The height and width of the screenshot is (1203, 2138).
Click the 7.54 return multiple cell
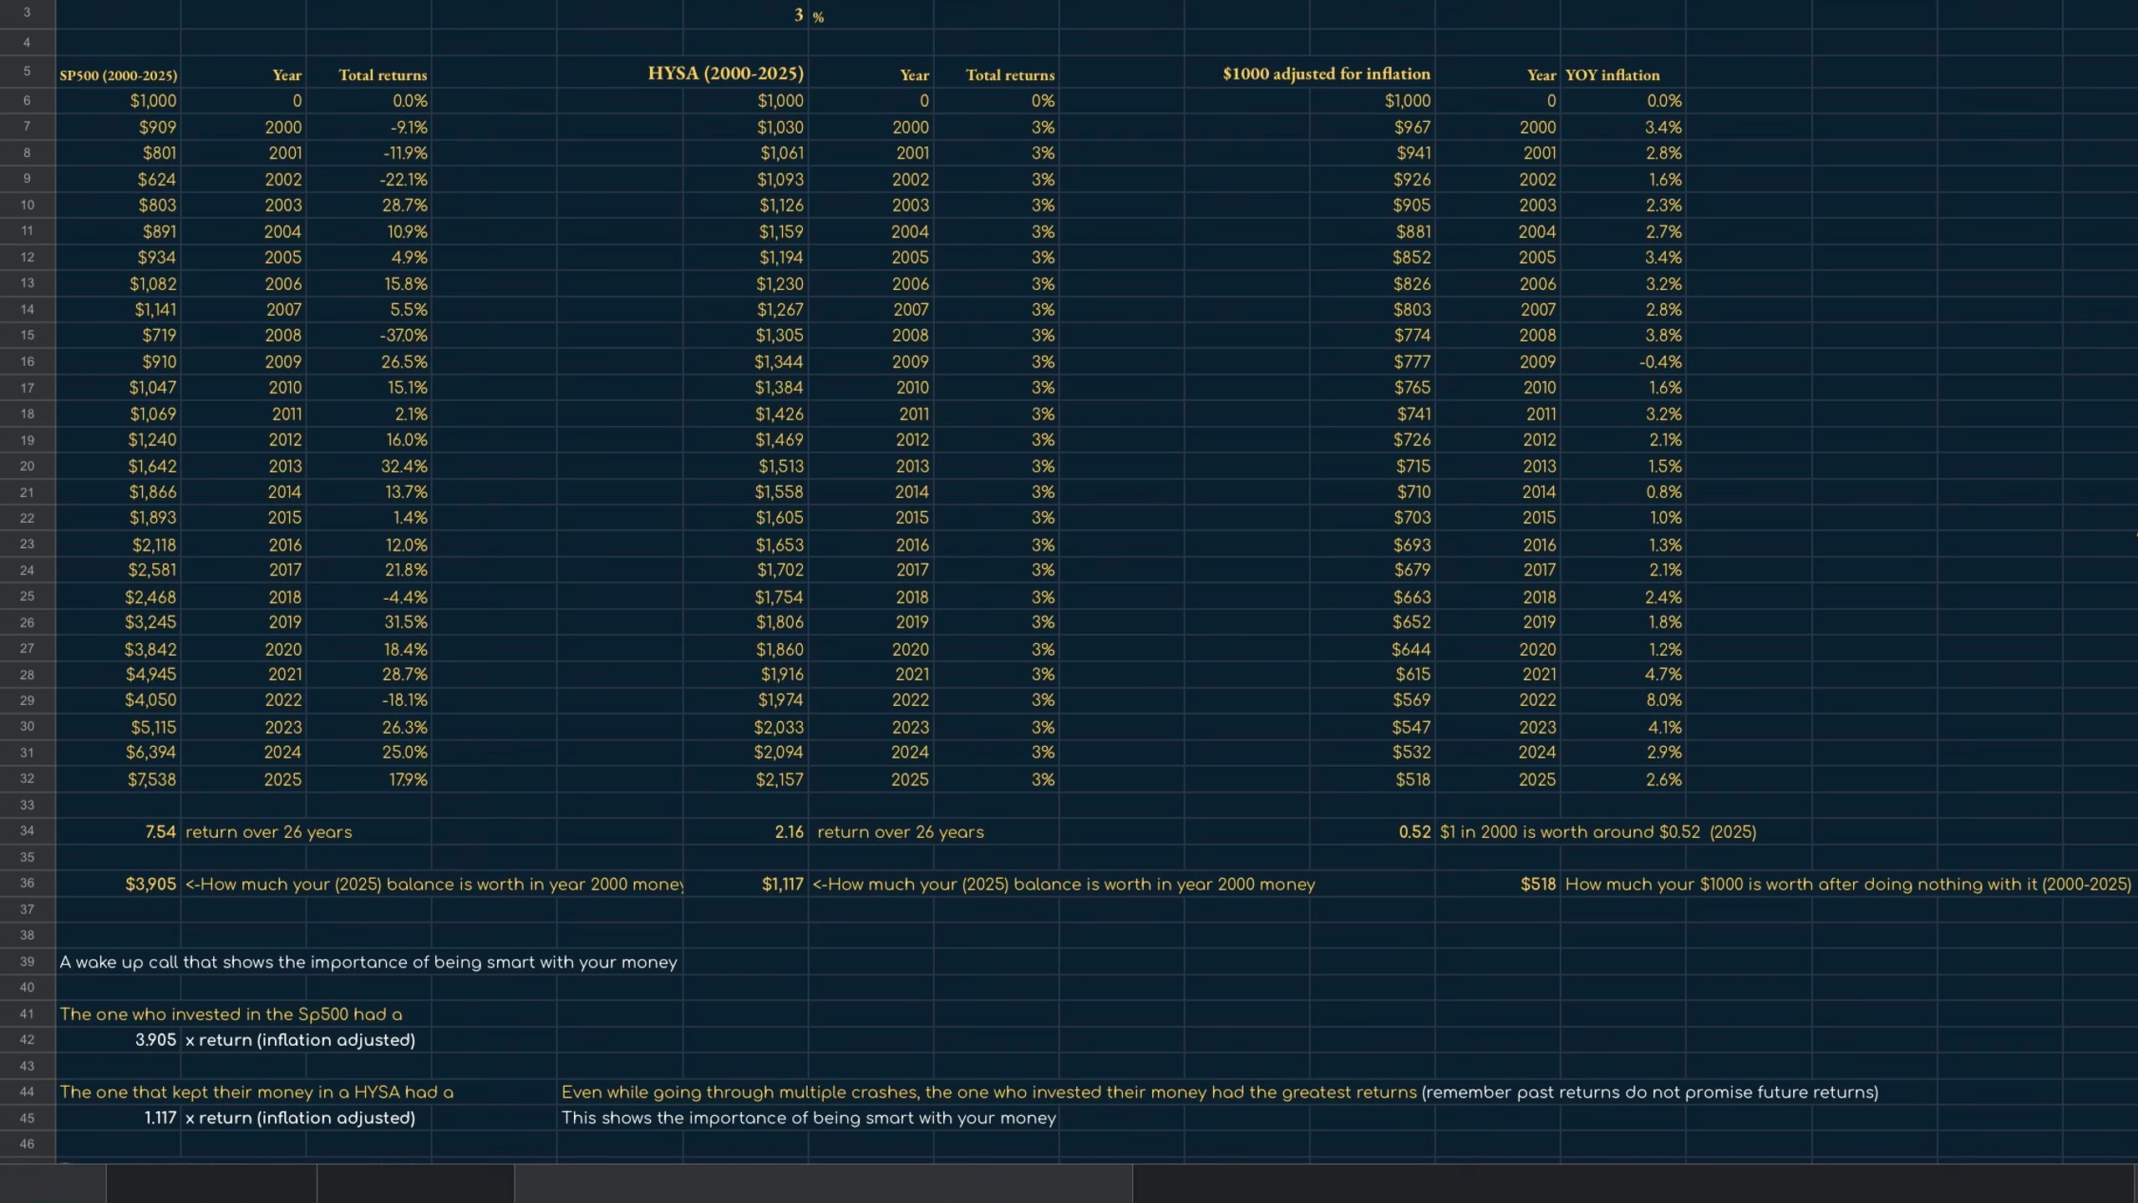118,831
